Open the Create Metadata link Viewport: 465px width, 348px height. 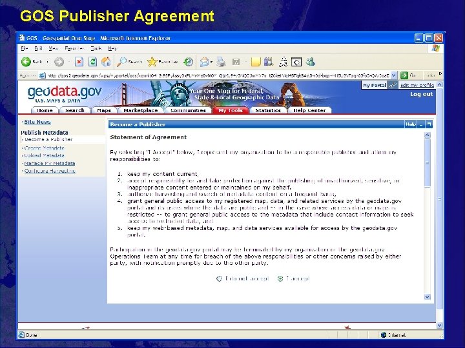point(44,148)
